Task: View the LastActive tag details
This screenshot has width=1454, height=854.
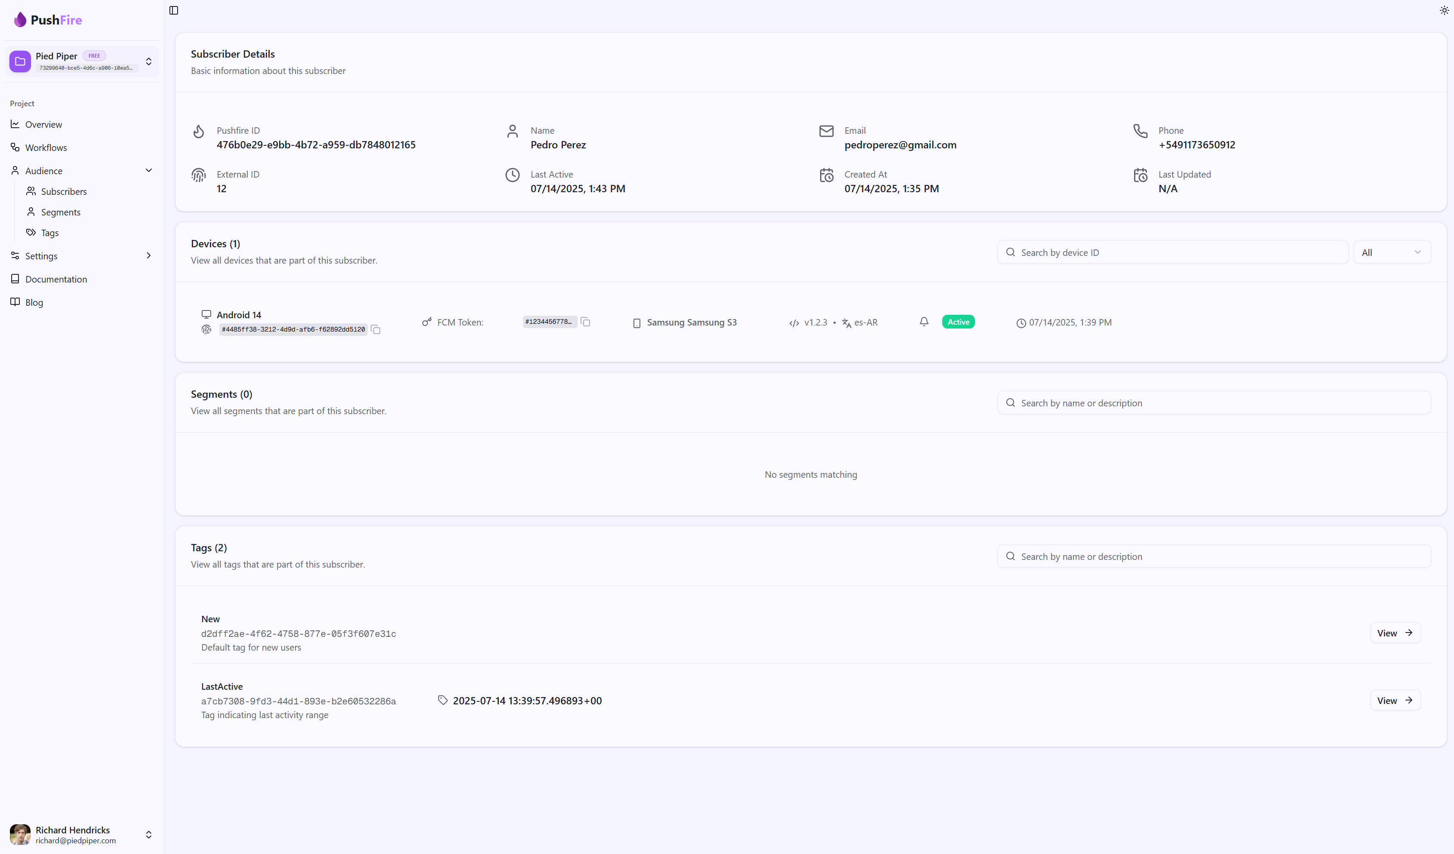Action: 1395,700
